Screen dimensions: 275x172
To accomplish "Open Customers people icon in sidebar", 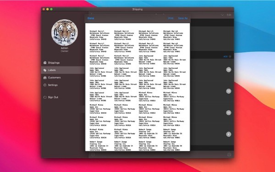I will (x=45, y=78).
